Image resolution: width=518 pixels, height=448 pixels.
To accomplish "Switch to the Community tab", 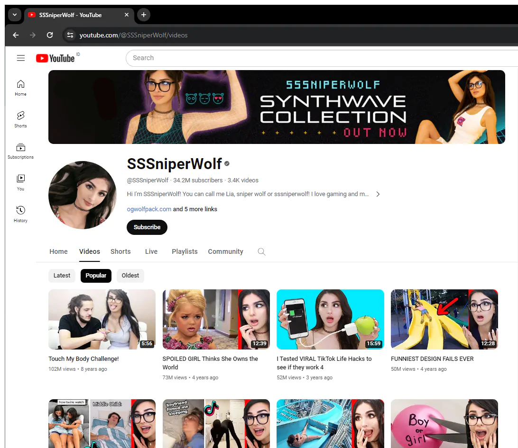I will pyautogui.click(x=226, y=251).
